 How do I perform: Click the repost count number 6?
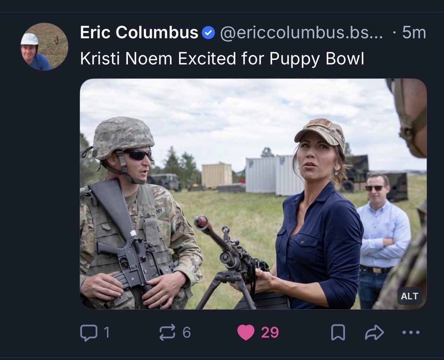coord(187,332)
